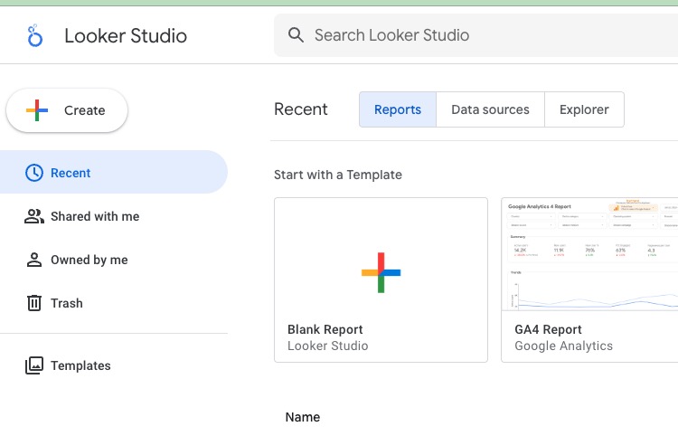Select Recent in the sidebar
678x436 pixels.
[114, 172]
